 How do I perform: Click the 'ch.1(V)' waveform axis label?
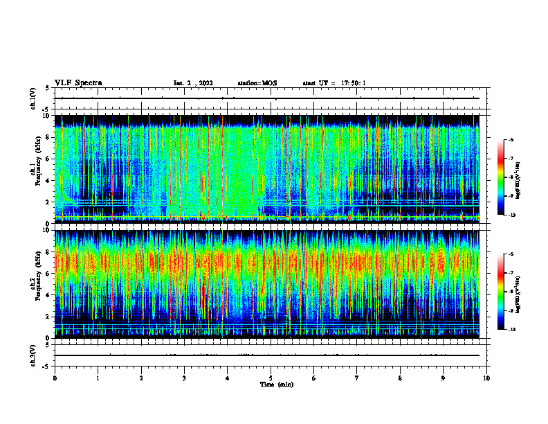coord(33,98)
